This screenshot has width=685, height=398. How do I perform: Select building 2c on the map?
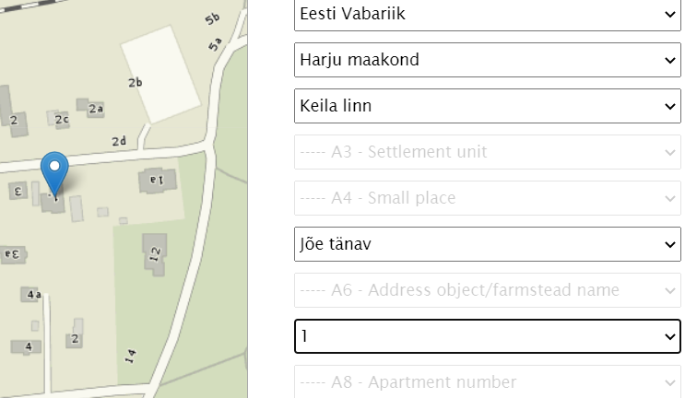(58, 118)
